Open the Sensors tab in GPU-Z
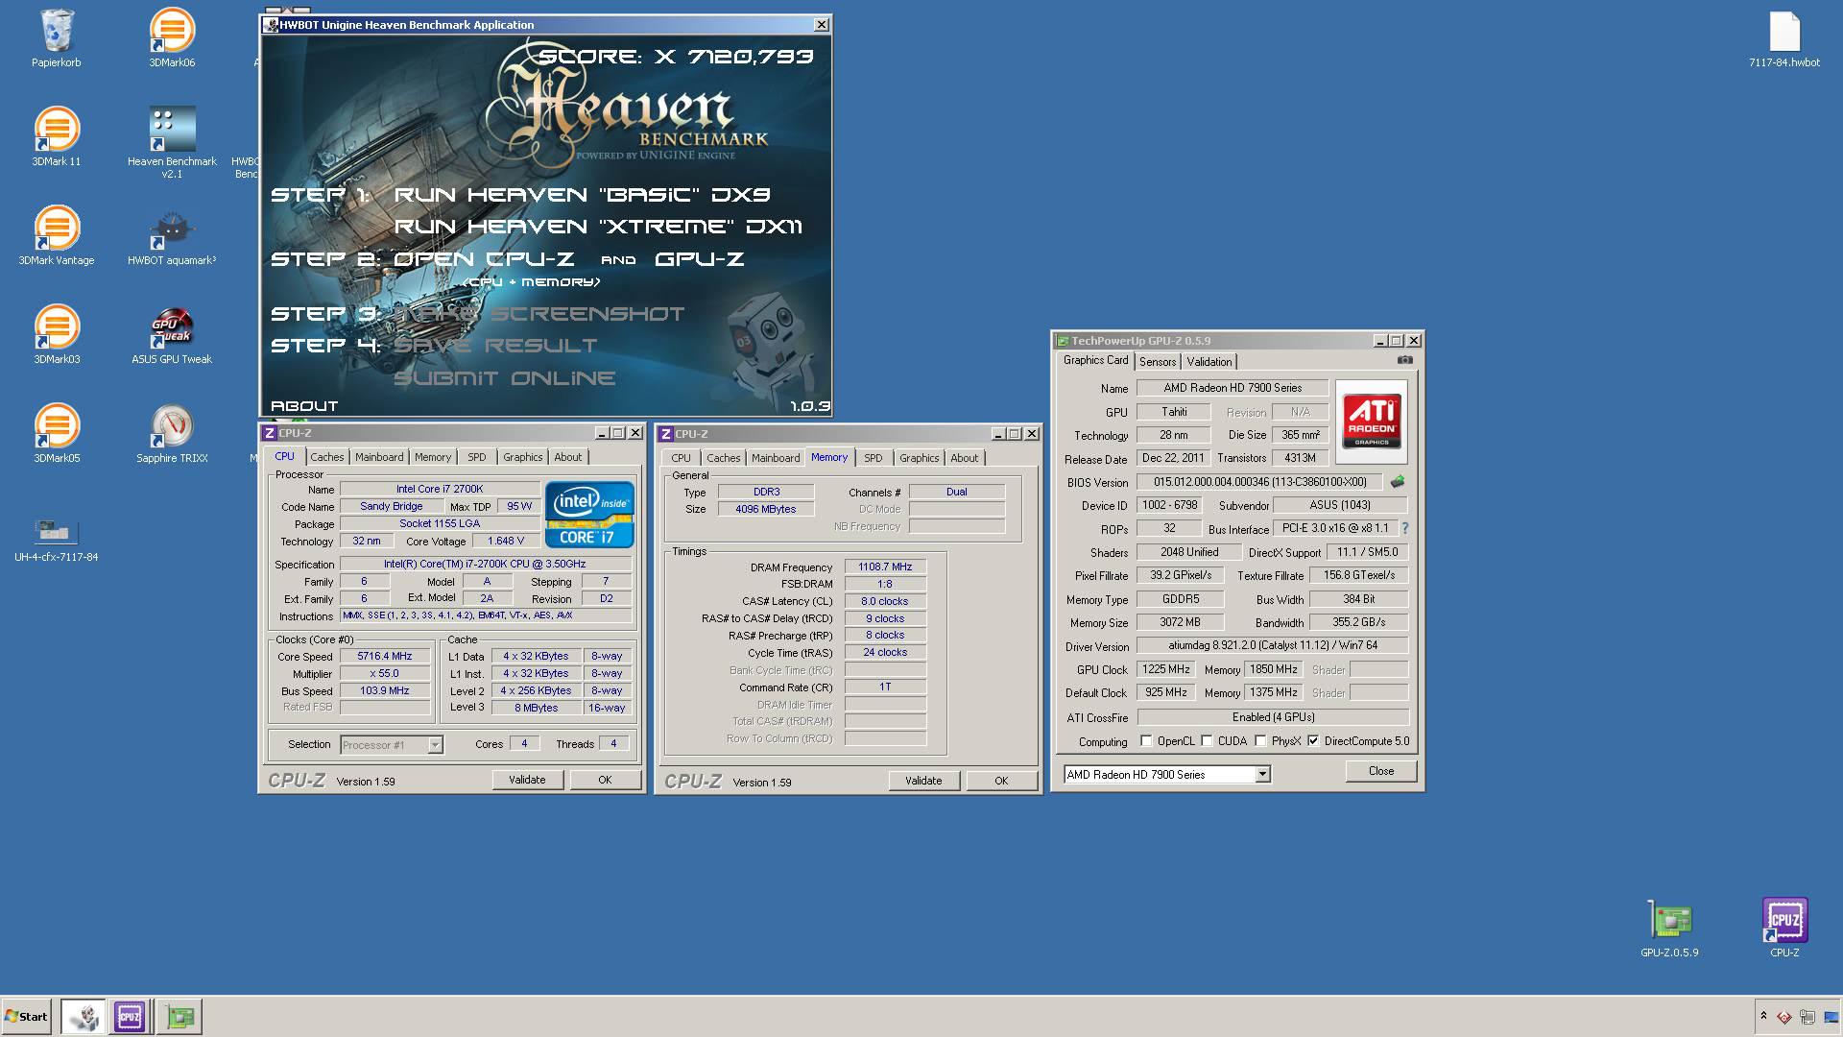 [x=1158, y=362]
